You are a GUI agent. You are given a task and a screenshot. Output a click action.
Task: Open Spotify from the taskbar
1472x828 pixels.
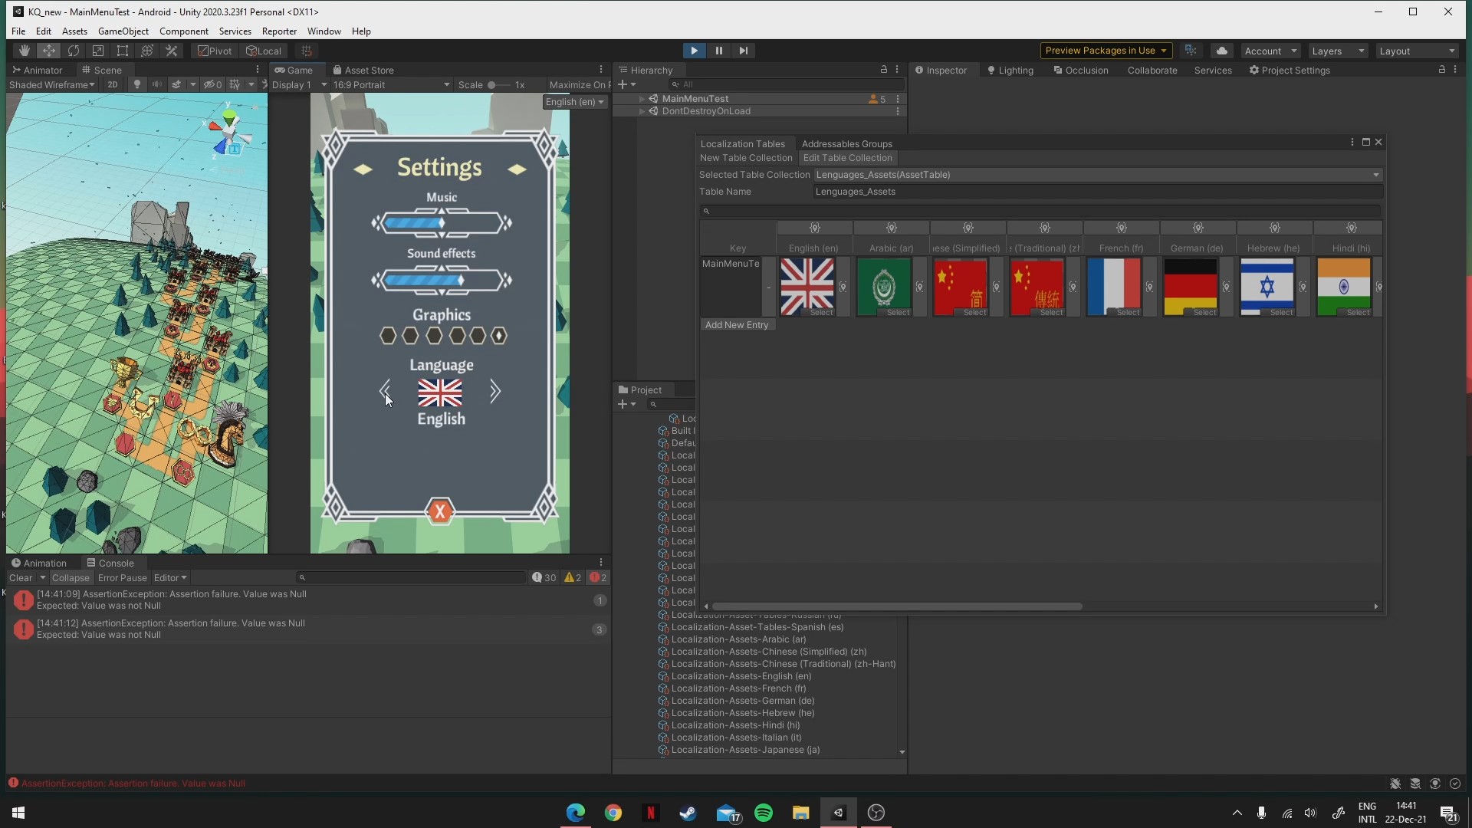tap(764, 813)
